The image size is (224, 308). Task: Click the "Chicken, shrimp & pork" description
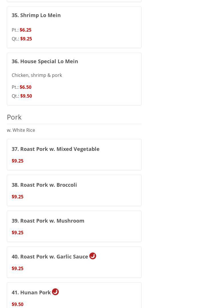pos(37,75)
